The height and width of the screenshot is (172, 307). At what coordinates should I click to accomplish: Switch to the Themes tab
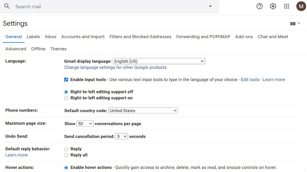pos(58,49)
